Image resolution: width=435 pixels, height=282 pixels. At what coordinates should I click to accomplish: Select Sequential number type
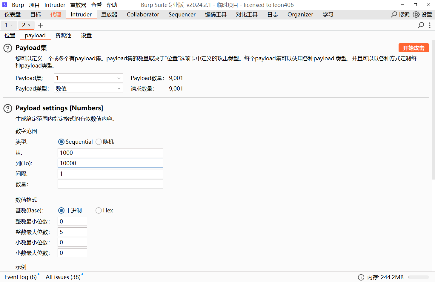pos(61,142)
